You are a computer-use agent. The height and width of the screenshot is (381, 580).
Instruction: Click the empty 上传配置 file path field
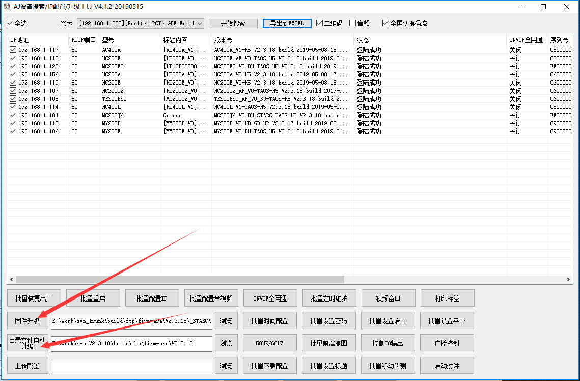132,366
